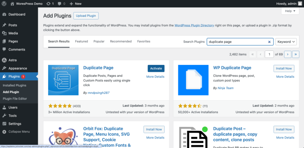Install the Orbit Fox plugin
Viewport: 304px width, 148px height.
[x=154, y=130]
